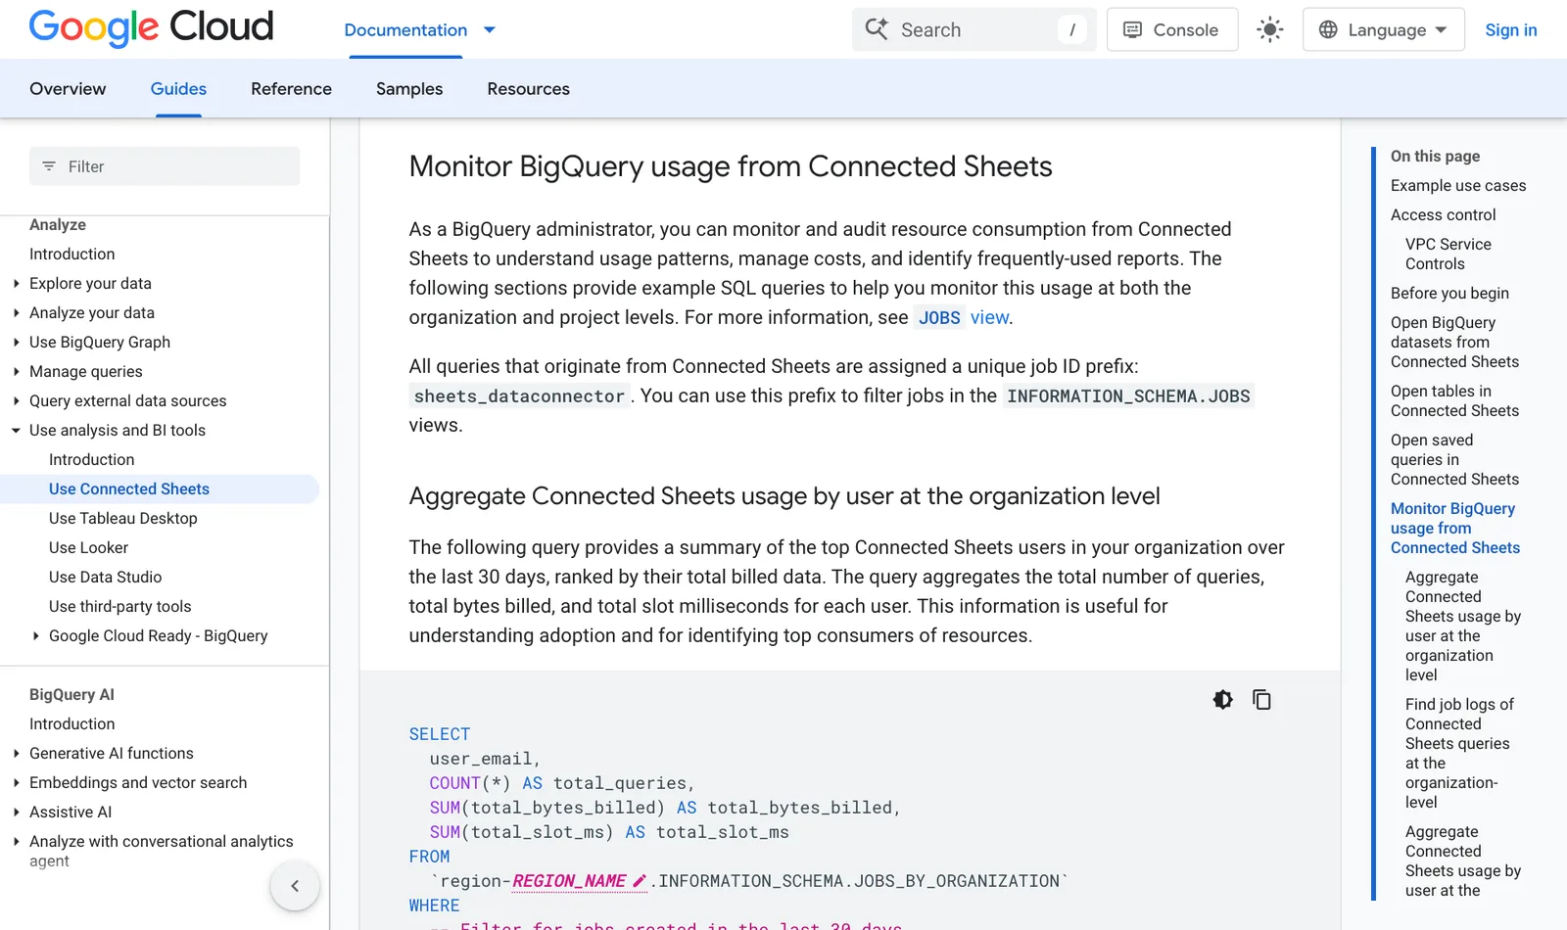This screenshot has height=930, width=1567.
Task: Click the filter icon in sidebar
Action: click(x=49, y=166)
